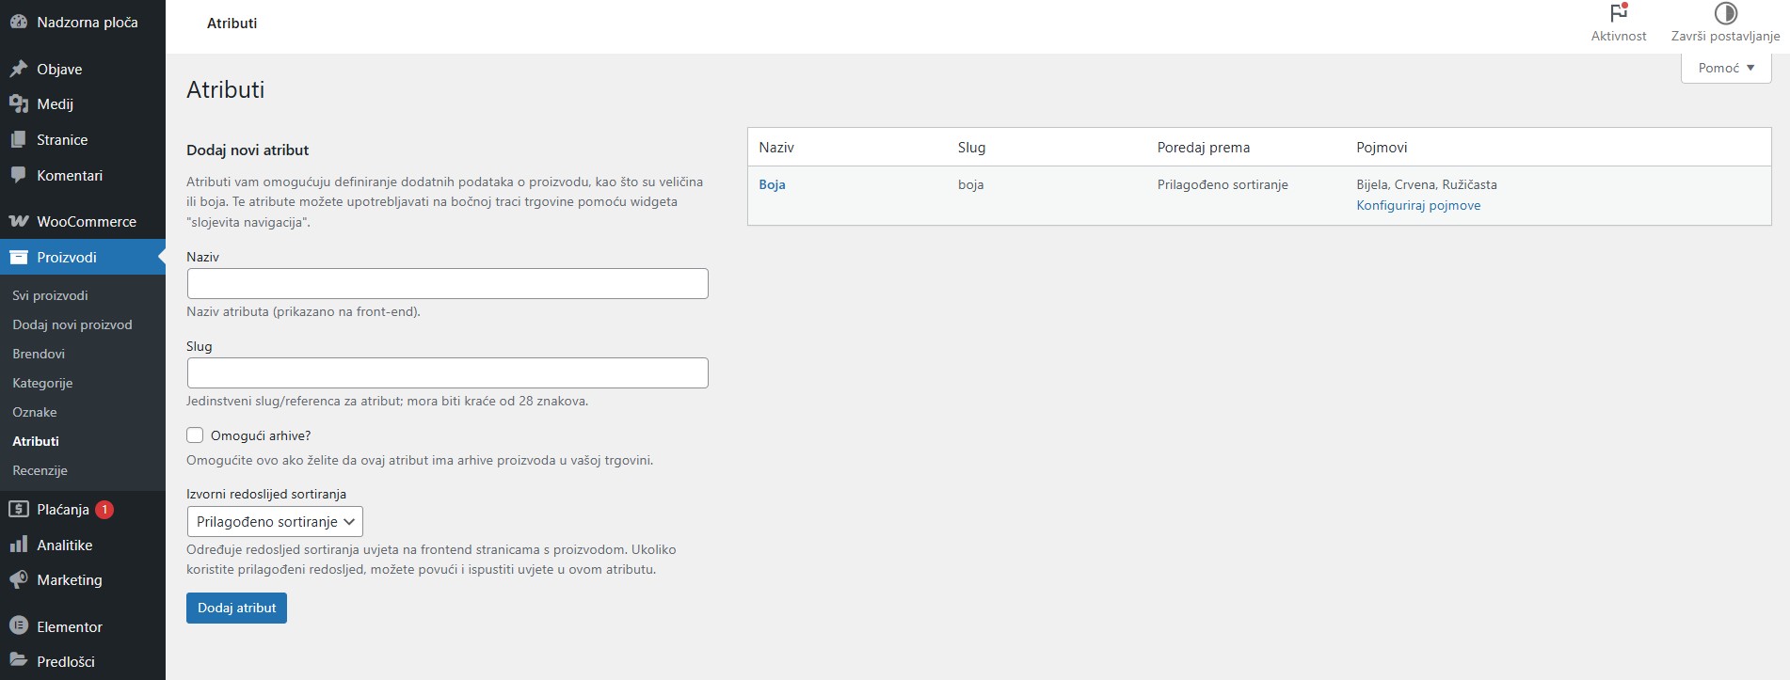This screenshot has height=680, width=1790.
Task: Click into the Slug input field
Action: pyautogui.click(x=447, y=373)
